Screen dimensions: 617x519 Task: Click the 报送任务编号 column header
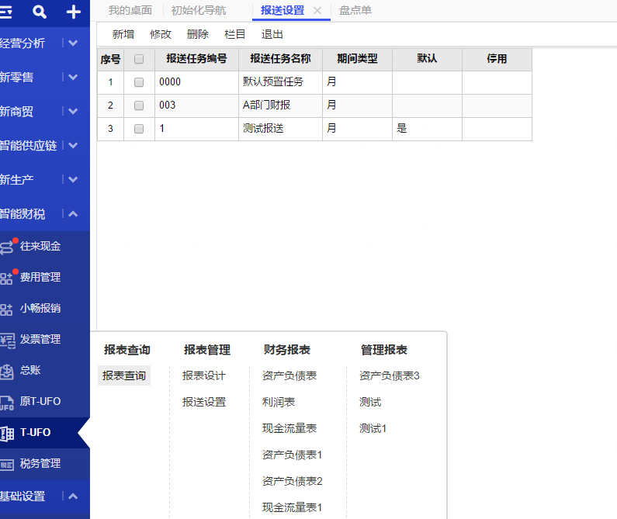point(197,59)
